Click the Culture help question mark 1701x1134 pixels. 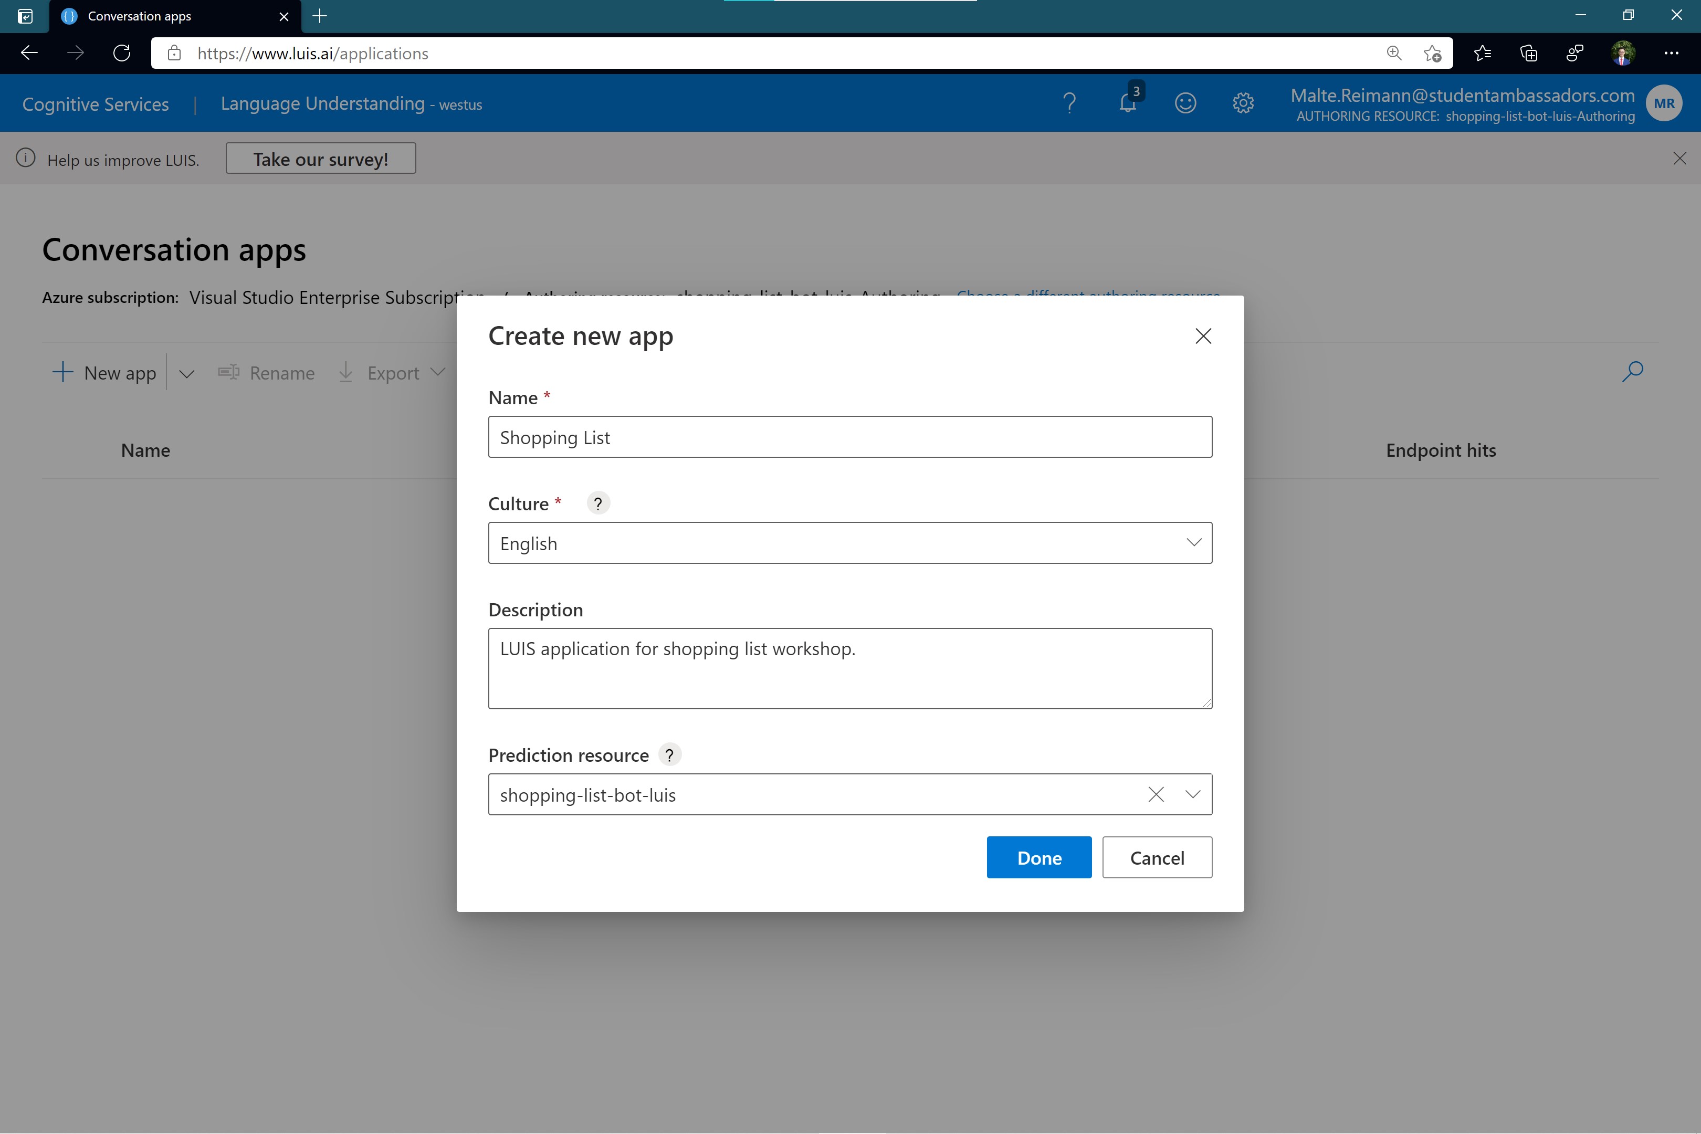click(x=597, y=503)
